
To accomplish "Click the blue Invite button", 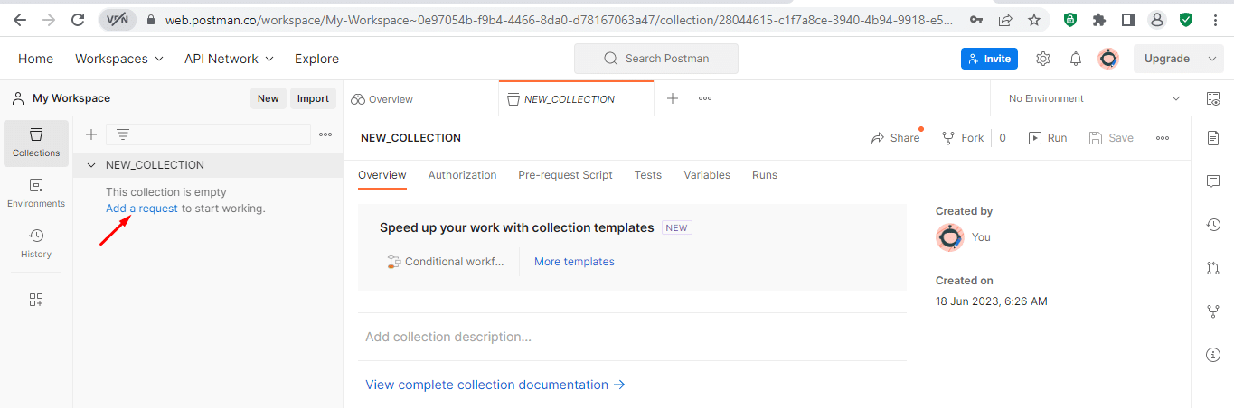I will pyautogui.click(x=989, y=59).
